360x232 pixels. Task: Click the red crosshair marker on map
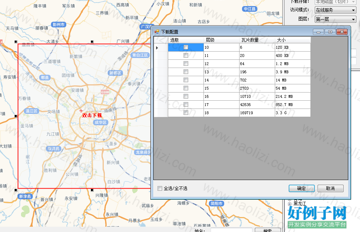81,111
